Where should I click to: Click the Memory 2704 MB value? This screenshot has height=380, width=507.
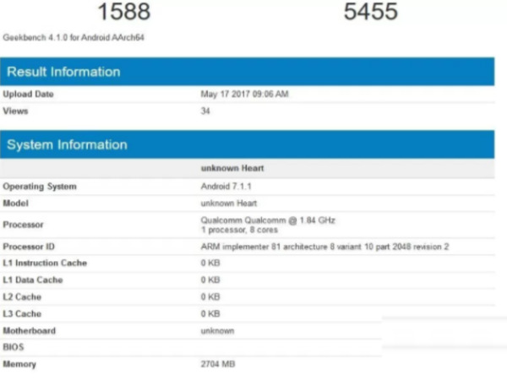(217, 364)
